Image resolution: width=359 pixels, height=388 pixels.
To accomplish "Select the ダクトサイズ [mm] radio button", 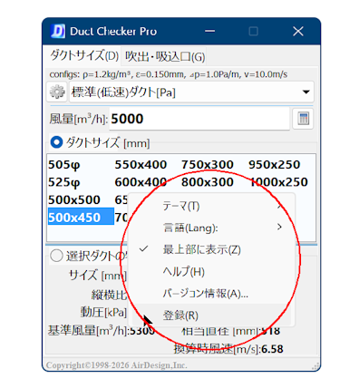I will 56,142.
